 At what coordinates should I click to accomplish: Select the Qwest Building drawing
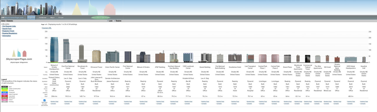click(x=206, y=58)
